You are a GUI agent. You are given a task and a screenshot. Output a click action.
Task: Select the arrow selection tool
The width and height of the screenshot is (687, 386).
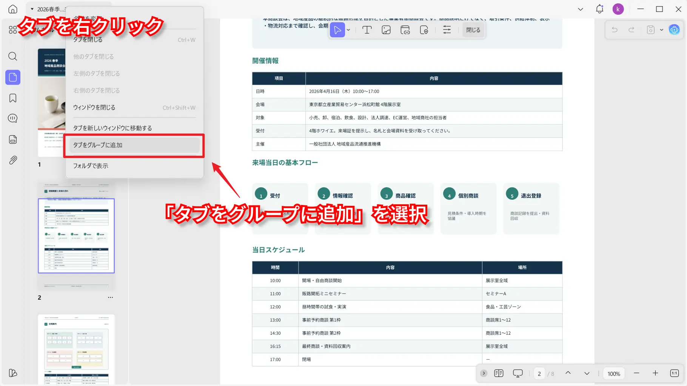[x=337, y=30]
